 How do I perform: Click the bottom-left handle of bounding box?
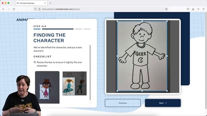tap(117, 91)
